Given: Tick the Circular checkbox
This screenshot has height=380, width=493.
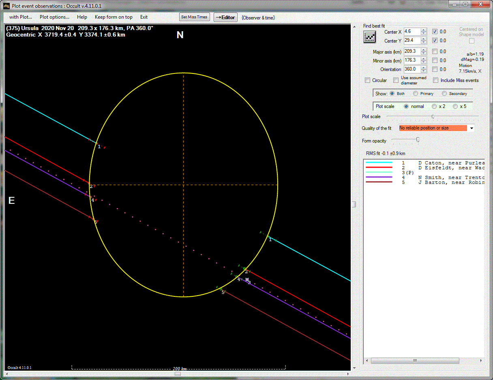Looking at the screenshot, I should 367,80.
